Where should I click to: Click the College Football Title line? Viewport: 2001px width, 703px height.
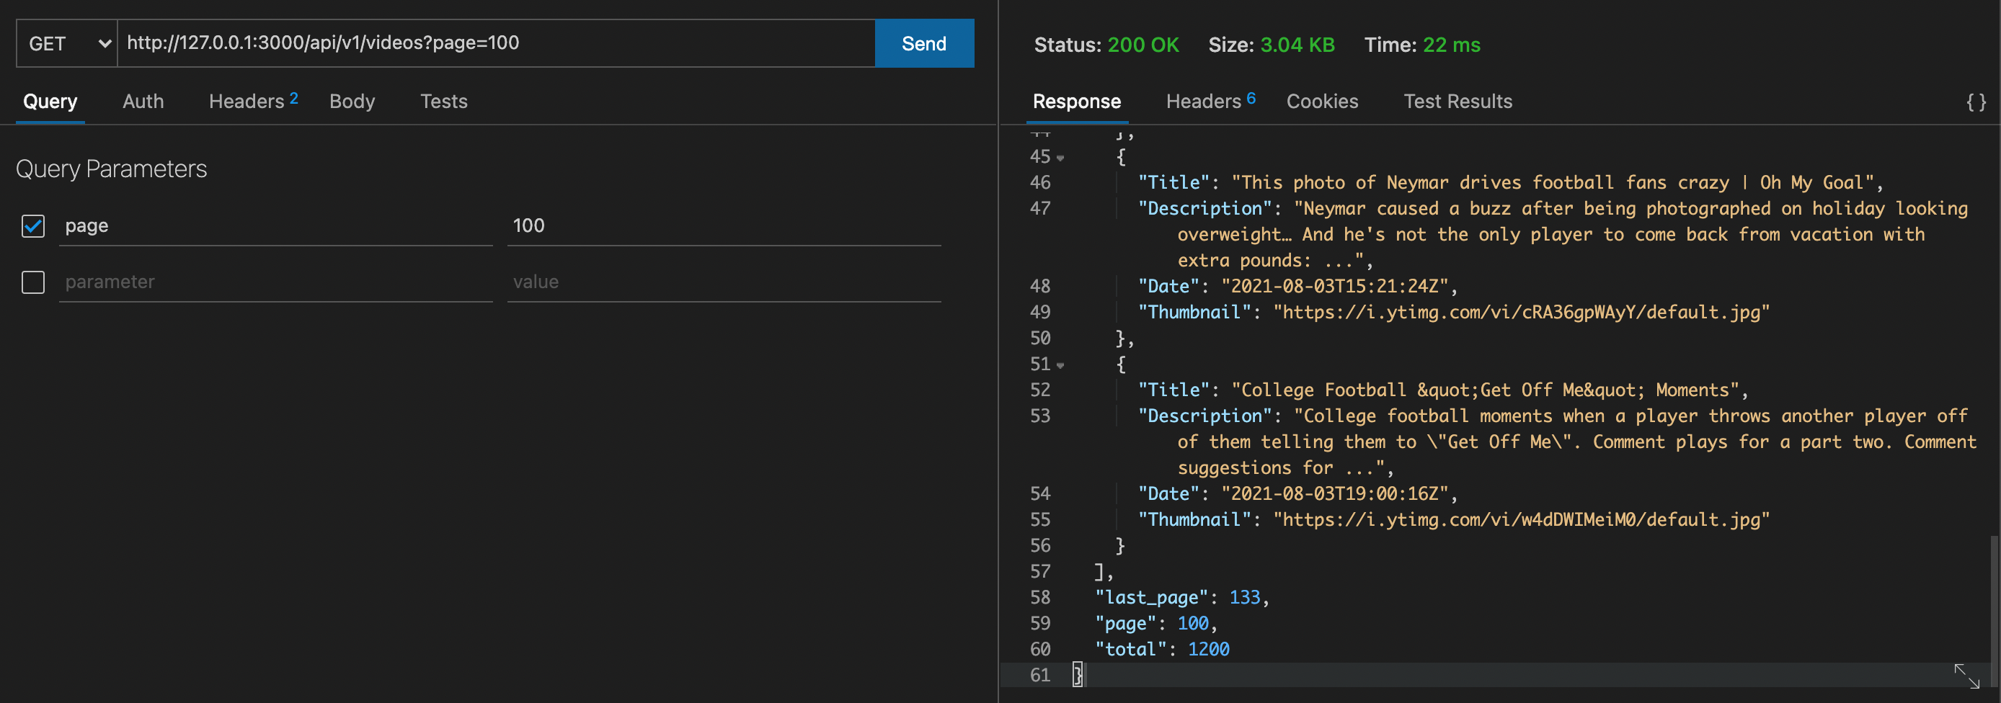pos(1442,390)
